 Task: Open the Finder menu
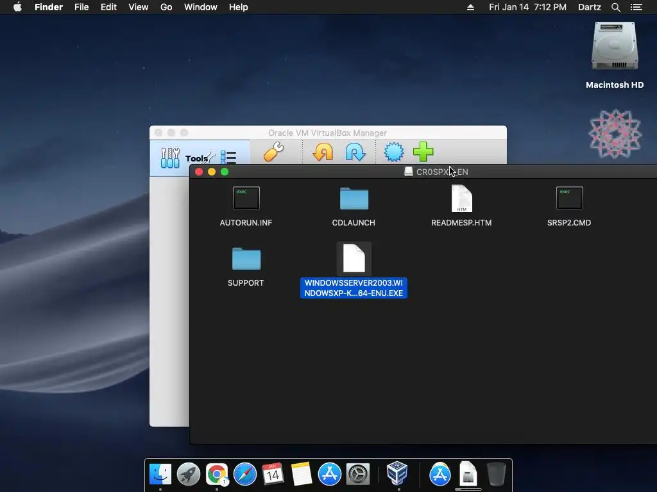[x=49, y=7]
